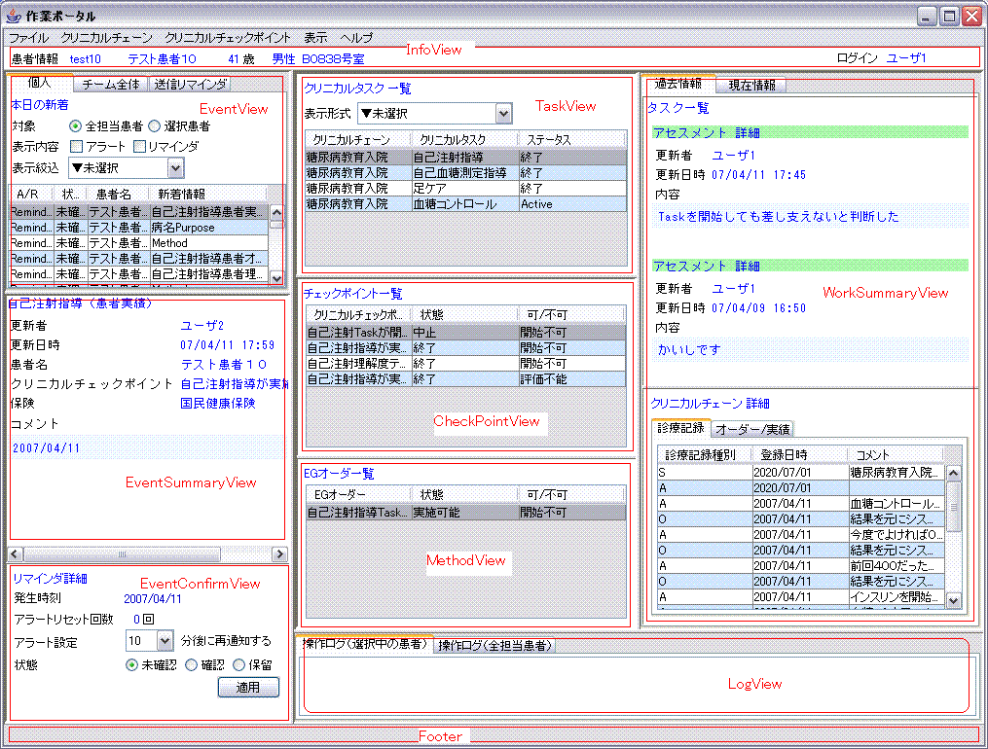Click the クリニカルチェーン column header
Viewport: 988px width, 749px height.
pyautogui.click(x=358, y=140)
